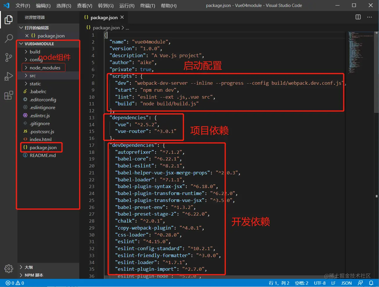The image size is (379, 287).
Task: Open the Explorer view in activity bar
Action: coord(9,20)
